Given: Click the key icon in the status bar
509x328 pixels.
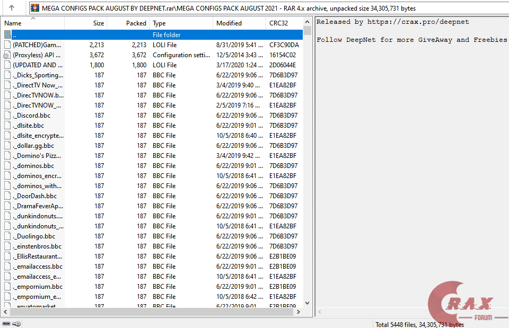Looking at the screenshot, I should coord(15,323).
